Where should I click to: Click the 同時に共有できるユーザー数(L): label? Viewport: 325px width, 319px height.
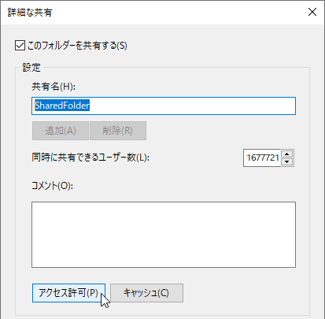(x=90, y=158)
